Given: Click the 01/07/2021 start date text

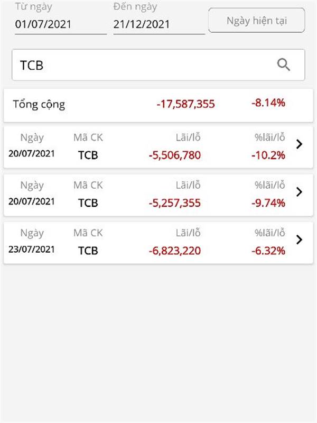Looking at the screenshot, I should (43, 24).
